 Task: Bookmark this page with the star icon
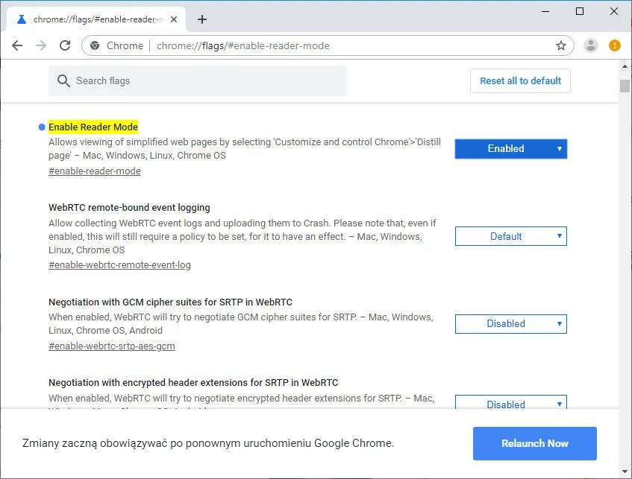tap(561, 45)
